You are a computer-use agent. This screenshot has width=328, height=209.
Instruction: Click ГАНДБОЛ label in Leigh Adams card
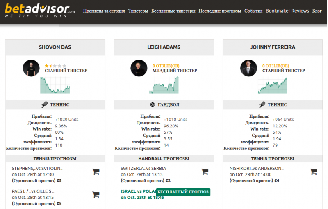coord(169,105)
